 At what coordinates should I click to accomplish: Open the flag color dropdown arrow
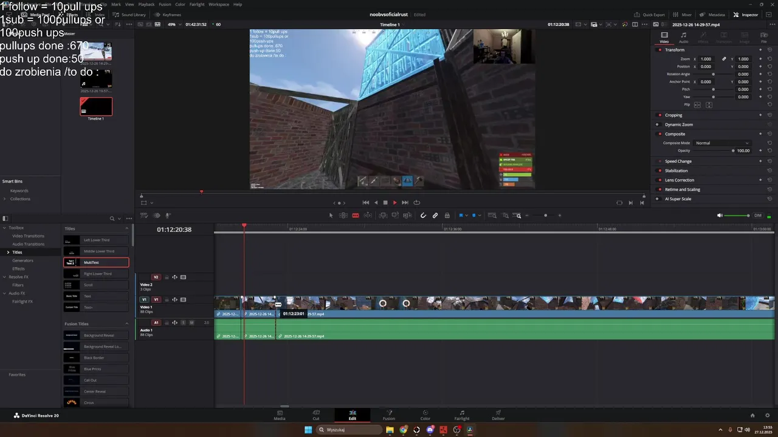tap(466, 215)
